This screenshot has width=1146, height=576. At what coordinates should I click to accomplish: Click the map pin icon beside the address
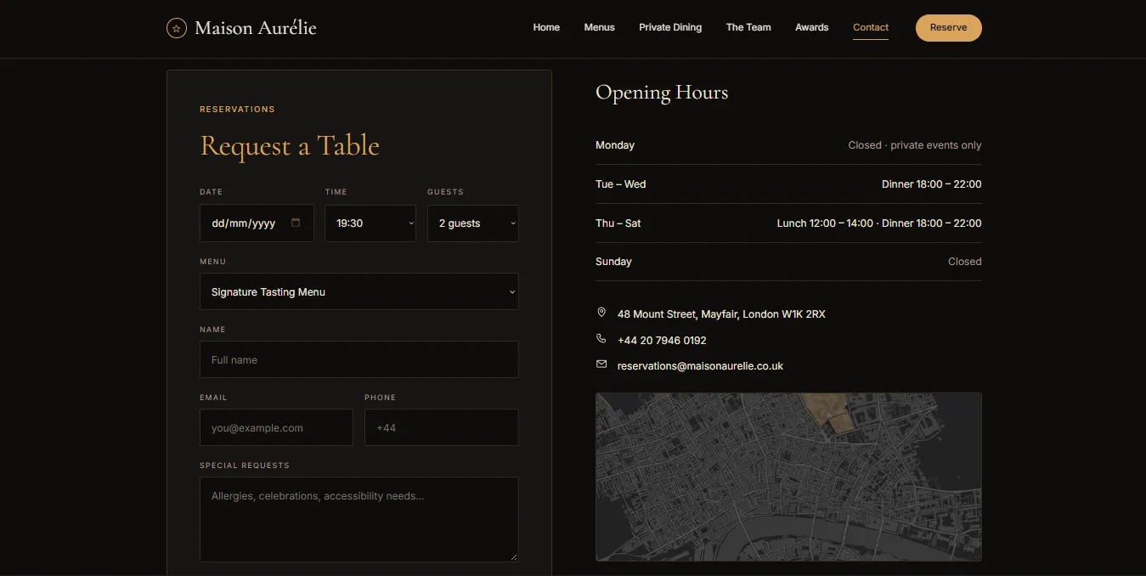[x=601, y=313]
